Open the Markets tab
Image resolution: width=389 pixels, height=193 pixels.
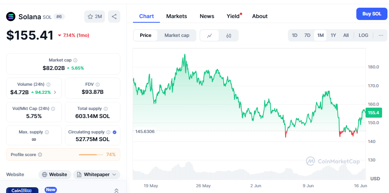176,16
